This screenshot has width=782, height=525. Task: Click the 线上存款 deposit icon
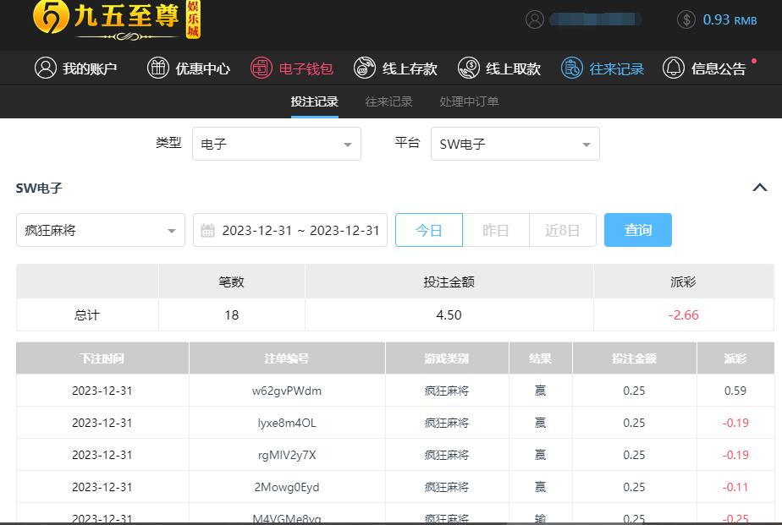(365, 68)
